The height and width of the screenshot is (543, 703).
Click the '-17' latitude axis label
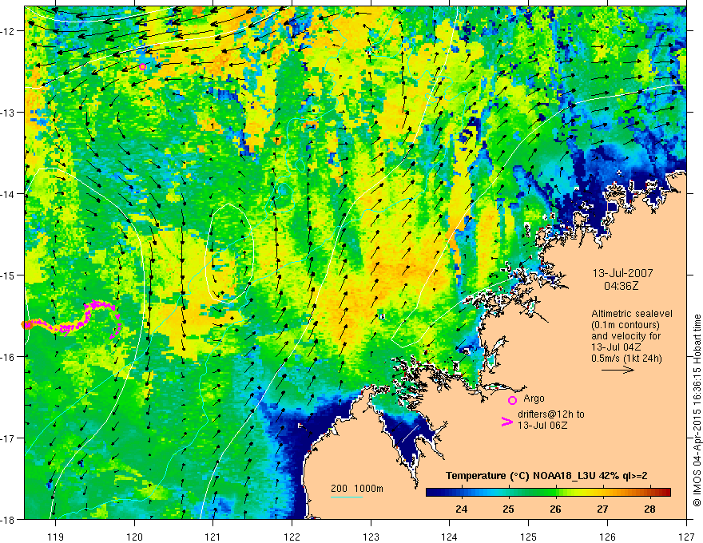8,438
